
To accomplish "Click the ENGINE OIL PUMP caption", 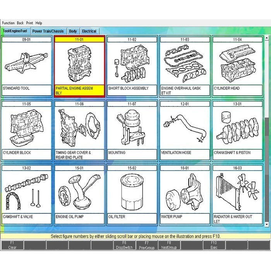I will point(79,219).
